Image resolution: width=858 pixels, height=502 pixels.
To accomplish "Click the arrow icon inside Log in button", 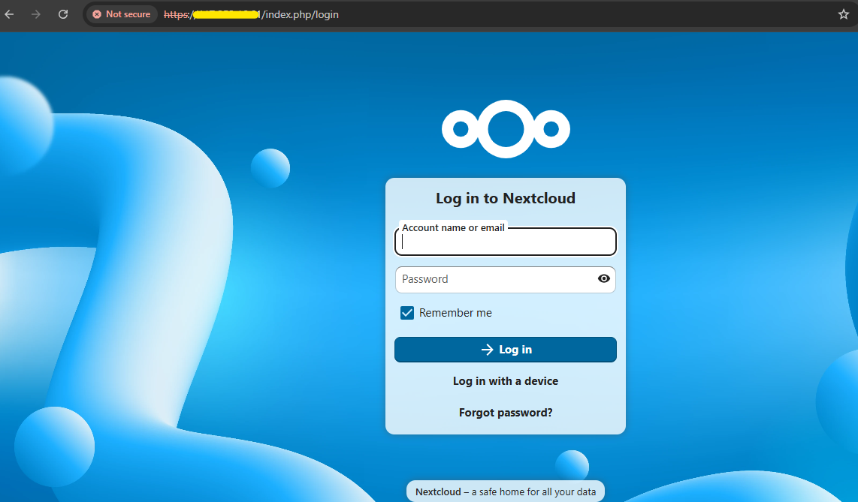I will coord(487,350).
